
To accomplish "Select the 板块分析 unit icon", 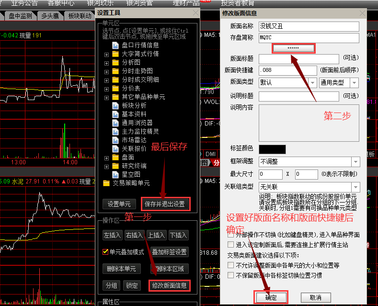I will pyautogui.click(x=115, y=106).
